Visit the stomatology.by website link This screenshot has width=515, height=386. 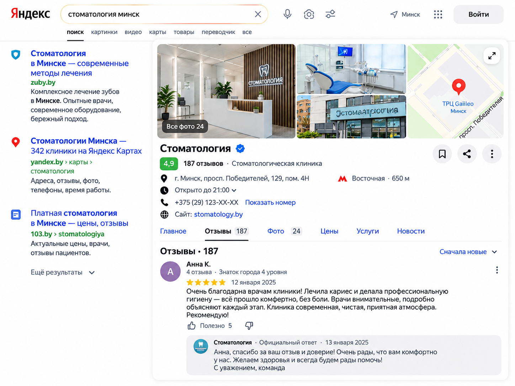pyautogui.click(x=218, y=214)
